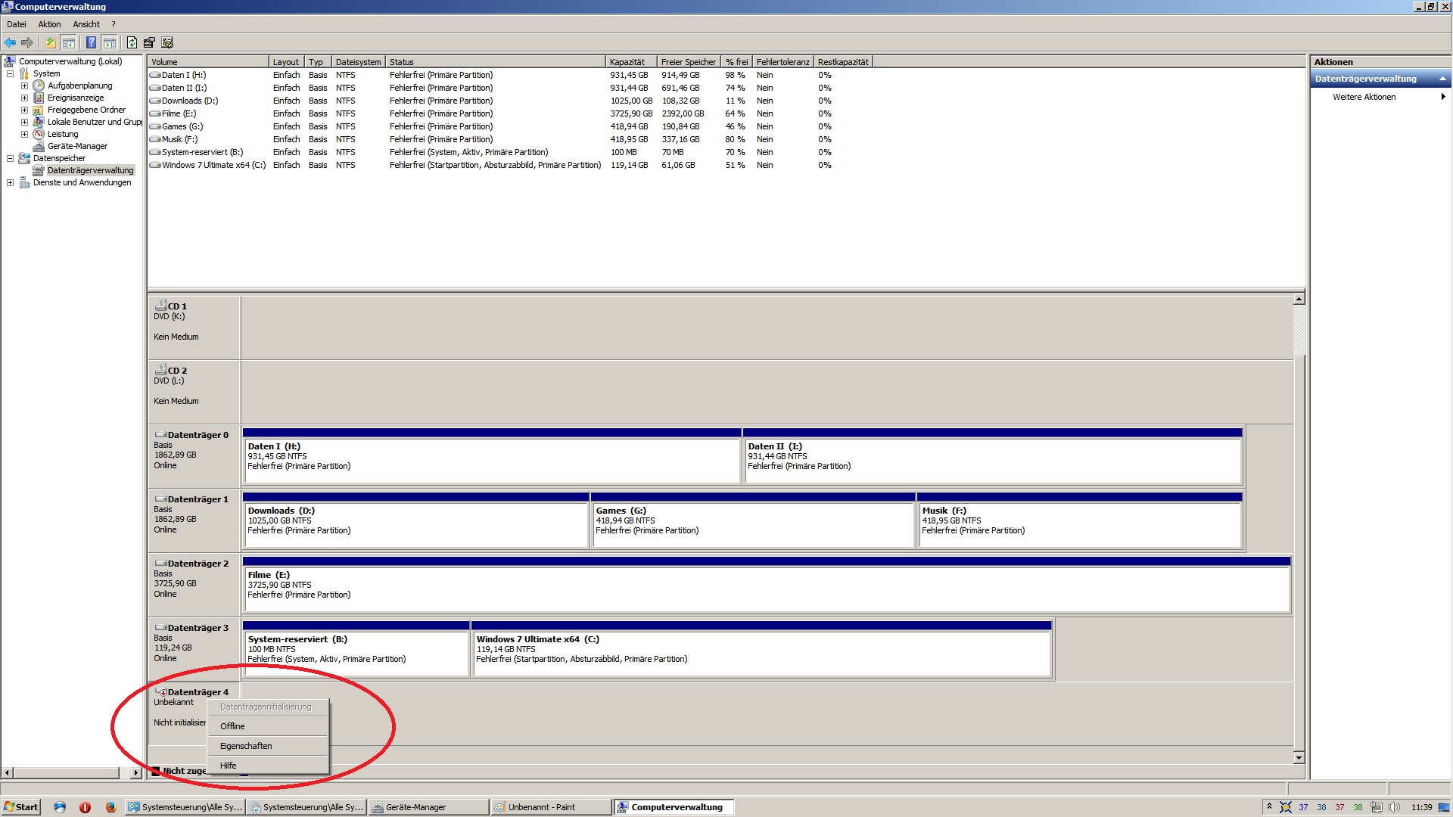This screenshot has height=817, width=1453.
Task: Expand the Dienste und Anwendungen node
Action: [10, 182]
